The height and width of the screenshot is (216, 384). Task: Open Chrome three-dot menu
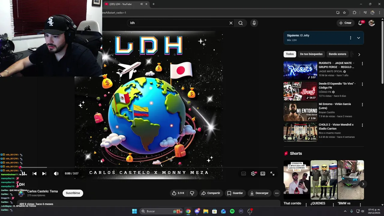point(379,13)
